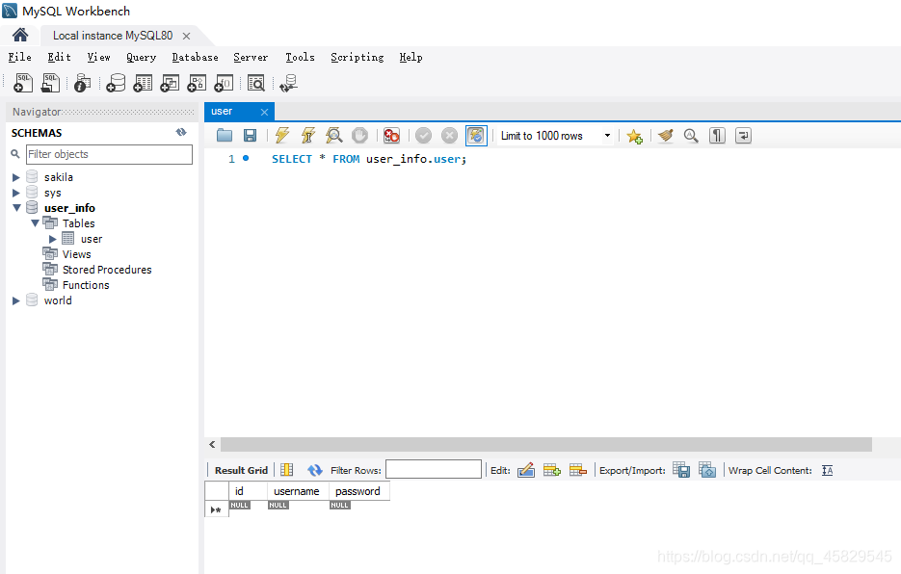
Task: Open the Scripting menu
Action: pyautogui.click(x=357, y=57)
